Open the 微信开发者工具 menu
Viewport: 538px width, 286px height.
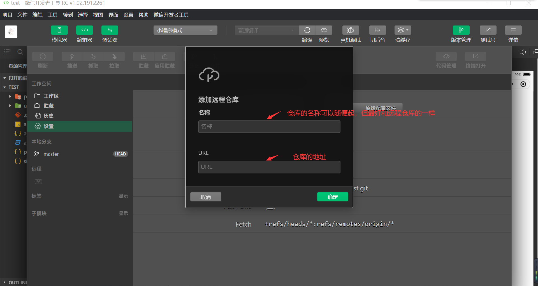click(x=171, y=15)
